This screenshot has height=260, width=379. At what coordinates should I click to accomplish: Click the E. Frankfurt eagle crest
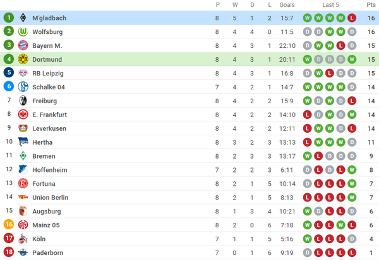point(23,115)
